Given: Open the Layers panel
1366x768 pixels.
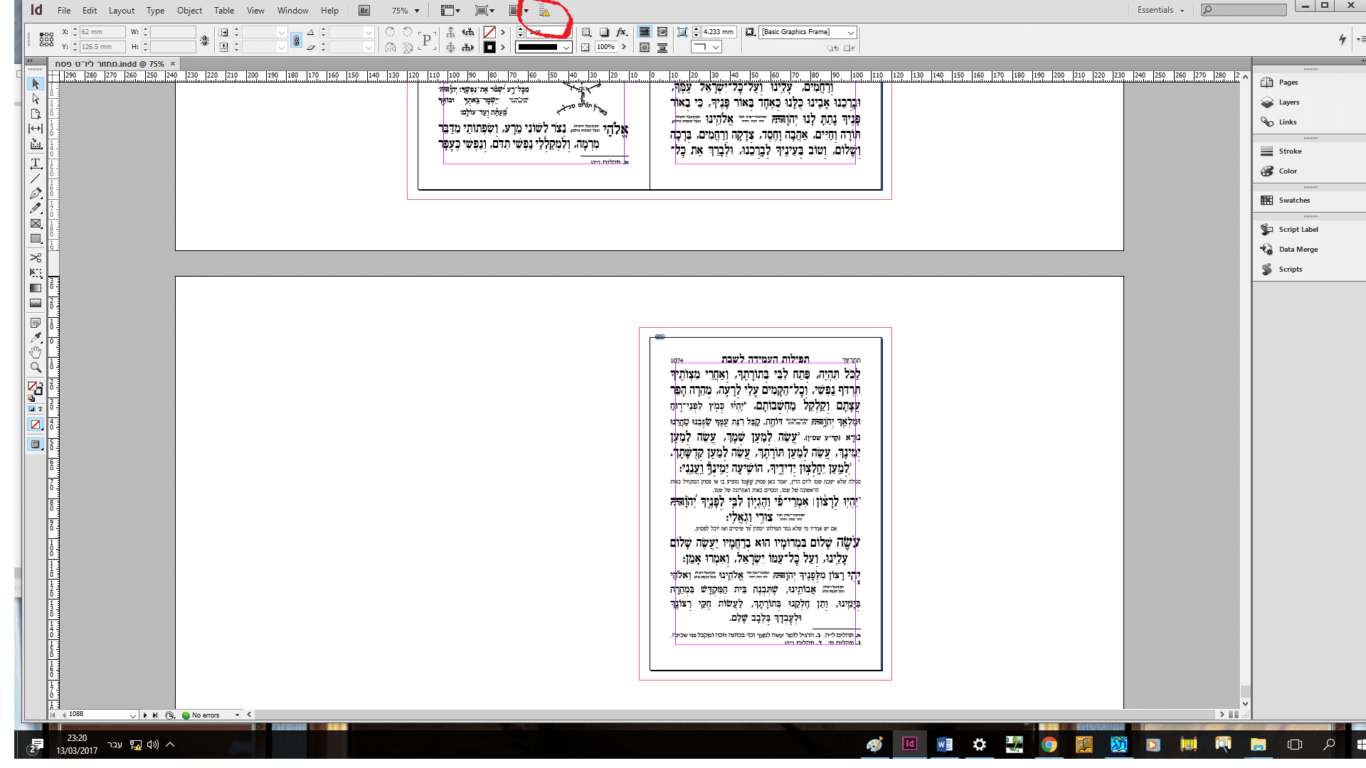Looking at the screenshot, I should (x=1288, y=102).
